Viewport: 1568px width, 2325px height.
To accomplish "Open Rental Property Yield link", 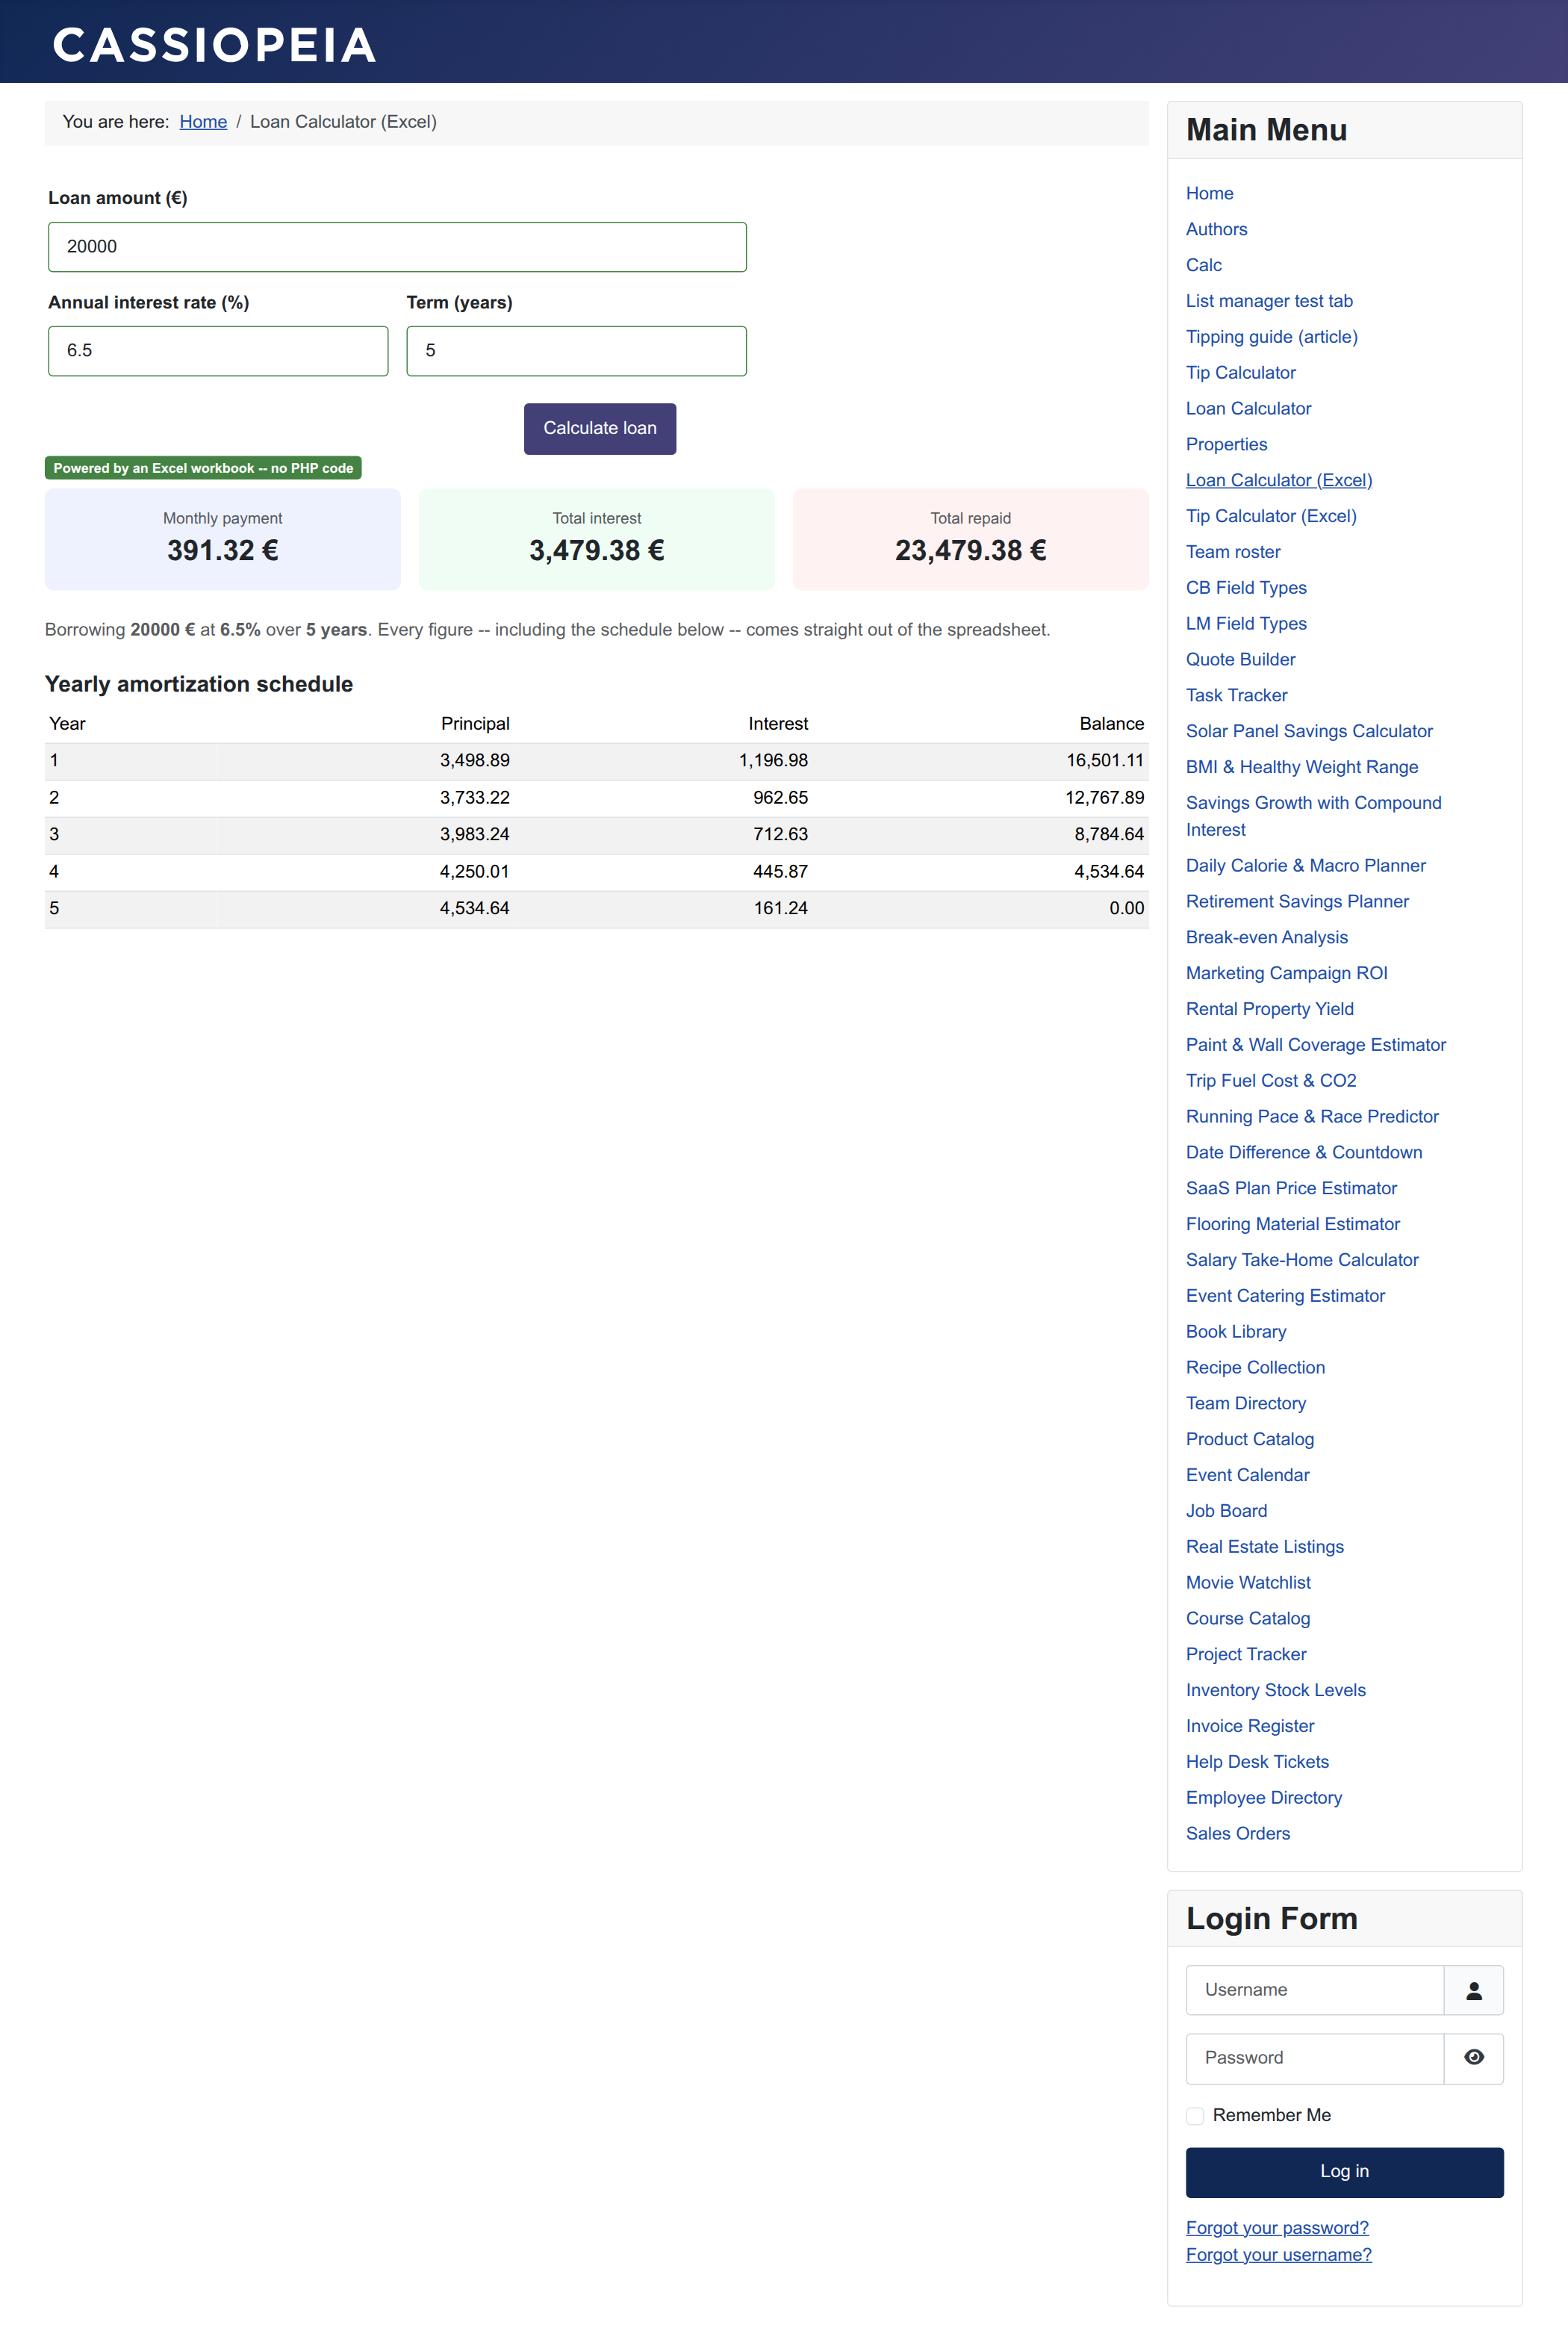I will pyautogui.click(x=1269, y=1009).
